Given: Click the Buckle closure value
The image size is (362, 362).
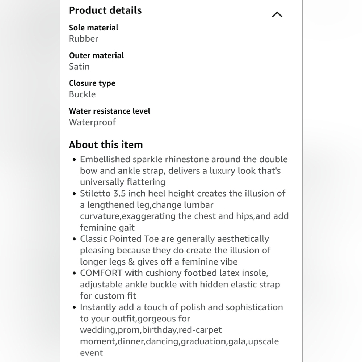Looking at the screenshot, I should pyautogui.click(x=82, y=94).
